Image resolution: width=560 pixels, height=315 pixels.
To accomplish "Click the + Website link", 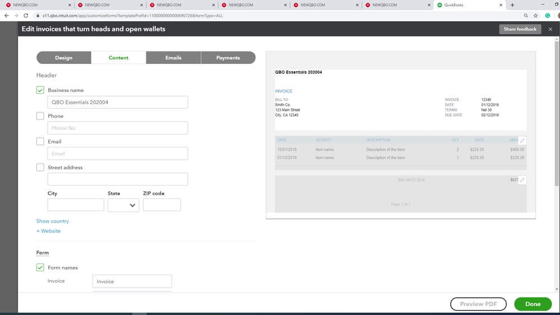I will 49,231.
